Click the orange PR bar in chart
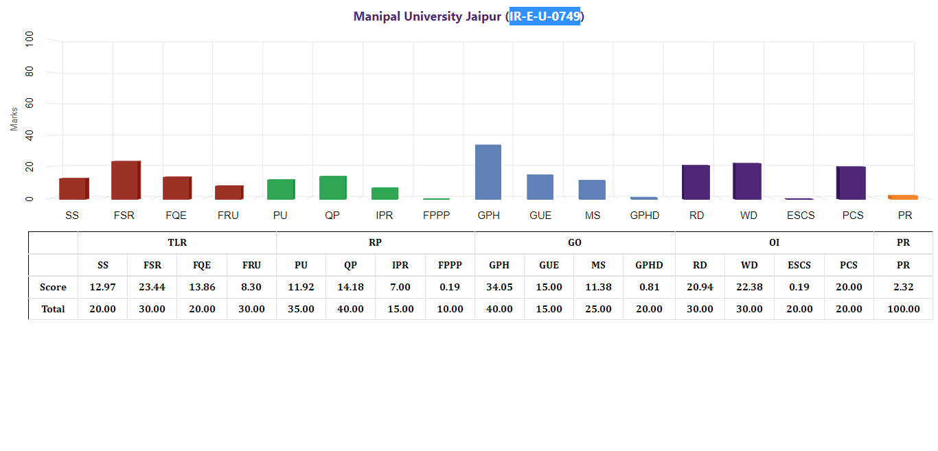Screen dimensions: 938x451 point(904,197)
